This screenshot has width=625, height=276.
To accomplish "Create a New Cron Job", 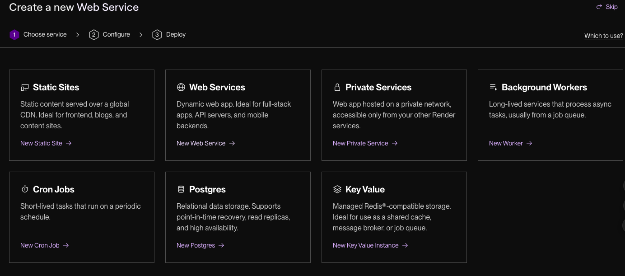I will [45, 245].
